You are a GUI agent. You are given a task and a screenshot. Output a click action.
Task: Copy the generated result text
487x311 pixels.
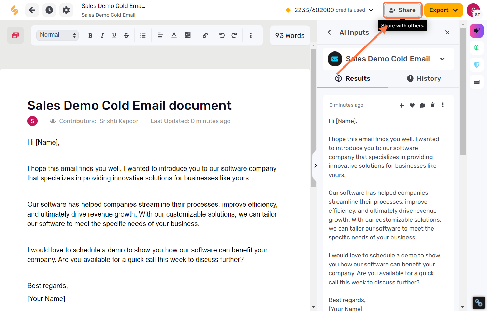422,105
